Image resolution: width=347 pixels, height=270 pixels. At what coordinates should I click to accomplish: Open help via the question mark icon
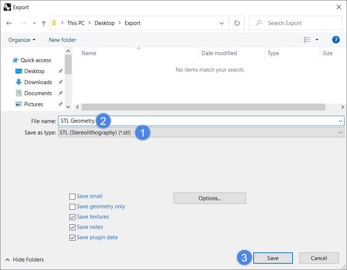coord(336,40)
